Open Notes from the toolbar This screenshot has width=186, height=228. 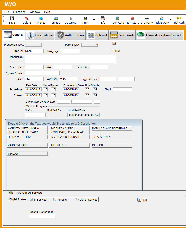coord(41,18)
